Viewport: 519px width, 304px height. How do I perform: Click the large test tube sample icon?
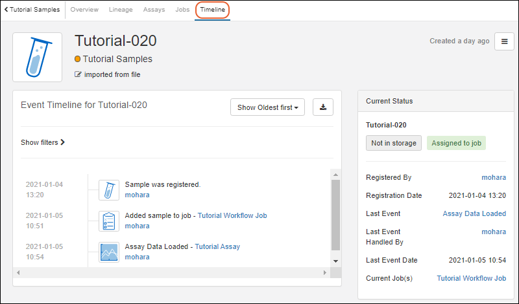[x=38, y=57]
